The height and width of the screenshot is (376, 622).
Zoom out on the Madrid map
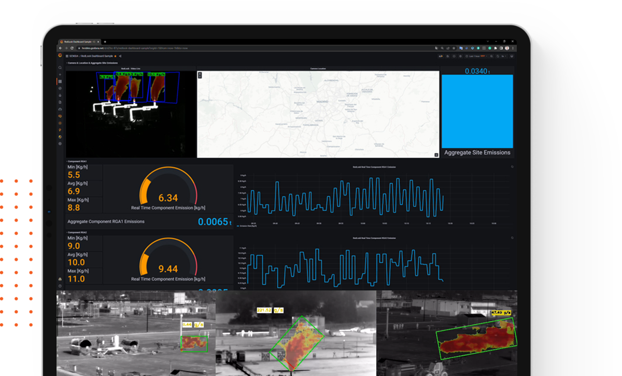(200, 77)
